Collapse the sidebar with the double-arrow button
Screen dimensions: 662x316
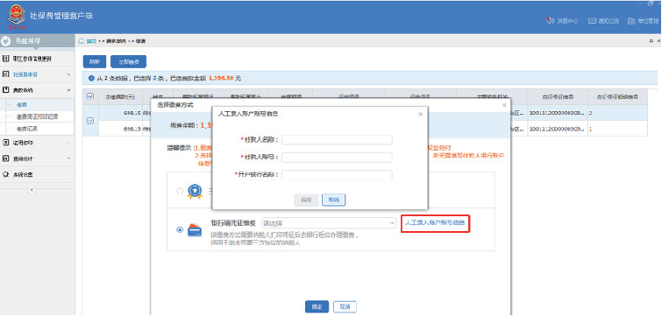[x=32, y=190]
